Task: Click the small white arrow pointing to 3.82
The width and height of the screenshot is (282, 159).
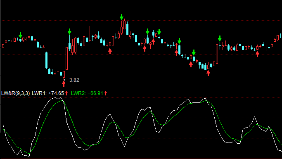Action: point(66,80)
